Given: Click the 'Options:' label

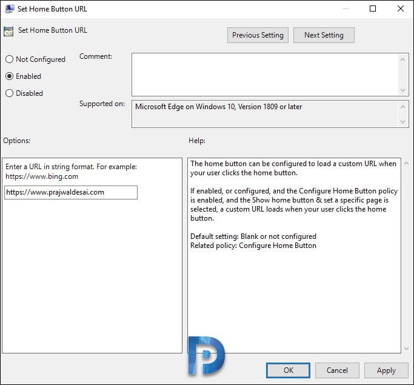Looking at the screenshot, I should coord(16,141).
